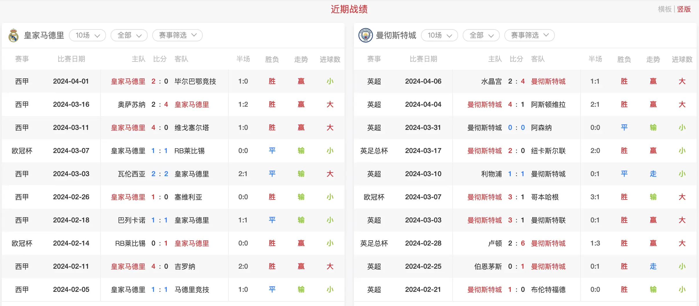Open the 赛事筛选 dropdown for 曼彻斯特城
This screenshot has height=306, width=699.
point(530,35)
